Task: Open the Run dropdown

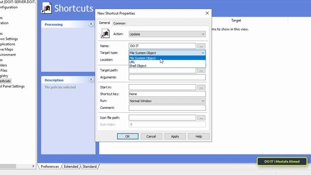Action: click(x=167, y=101)
